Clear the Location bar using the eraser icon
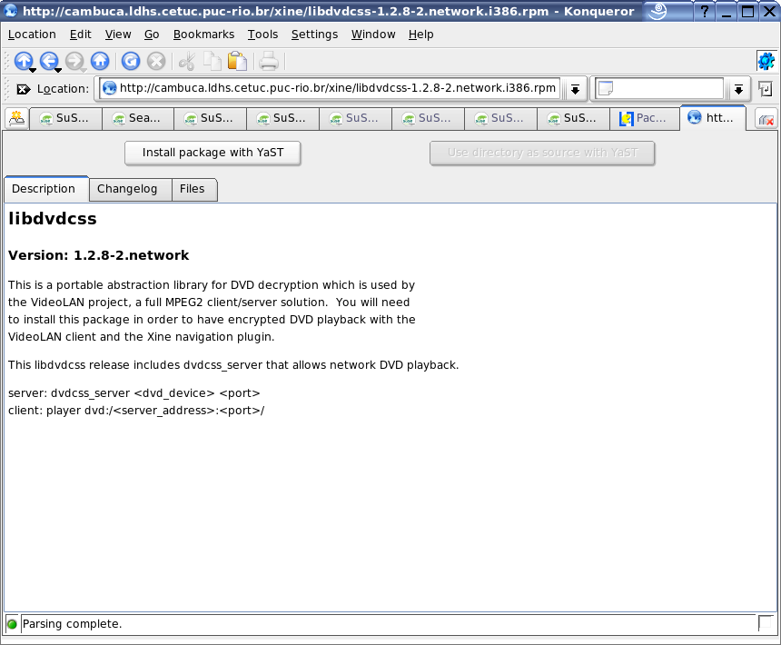This screenshot has height=645, width=781. [23, 89]
